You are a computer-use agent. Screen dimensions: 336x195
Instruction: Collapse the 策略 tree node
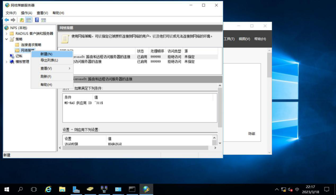click(x=7, y=39)
